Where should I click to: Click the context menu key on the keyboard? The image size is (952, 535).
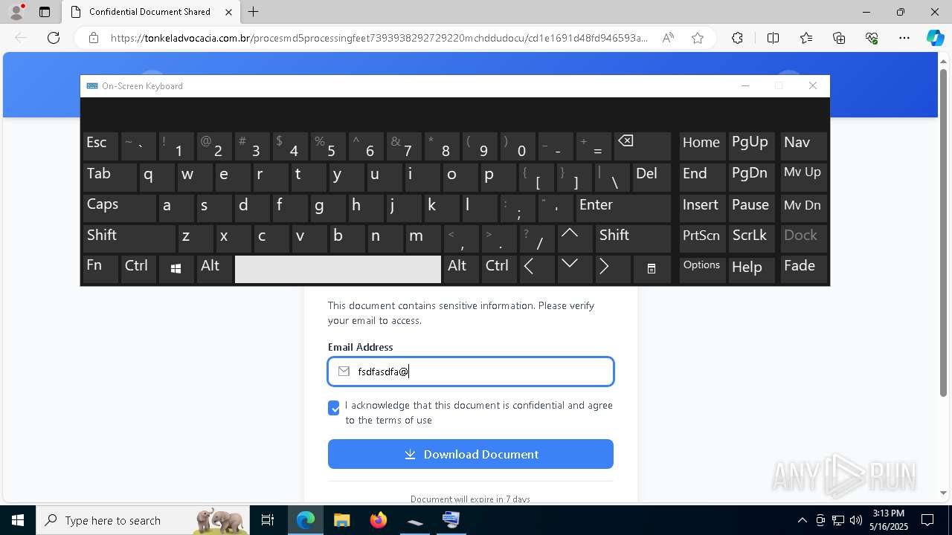[652, 269]
